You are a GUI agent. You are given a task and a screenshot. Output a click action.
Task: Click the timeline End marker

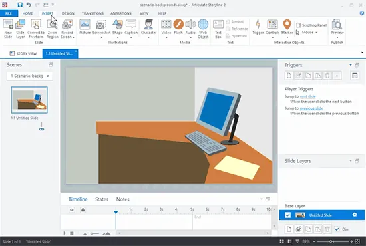pos(198,217)
